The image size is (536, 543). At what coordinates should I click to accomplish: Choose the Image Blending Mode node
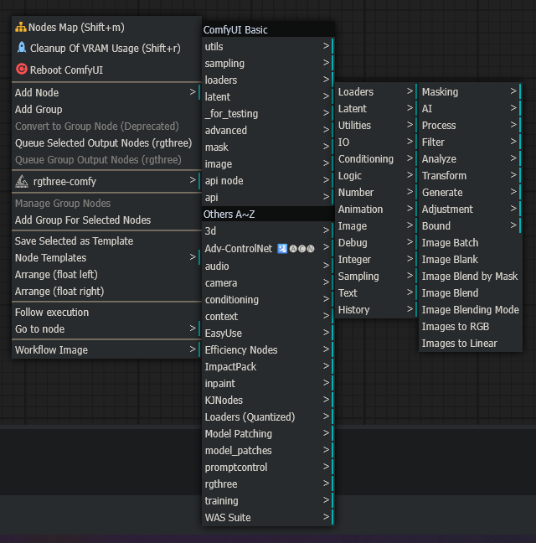tap(470, 309)
